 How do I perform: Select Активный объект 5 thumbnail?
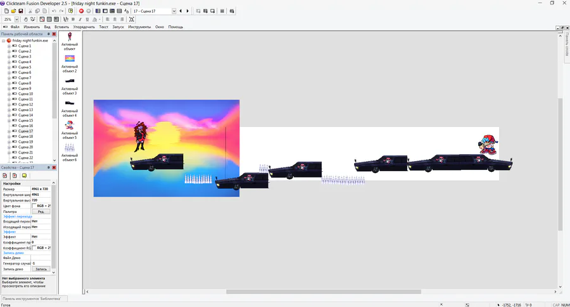[x=70, y=126]
